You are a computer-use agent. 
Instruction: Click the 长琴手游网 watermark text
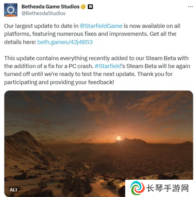[168, 188]
